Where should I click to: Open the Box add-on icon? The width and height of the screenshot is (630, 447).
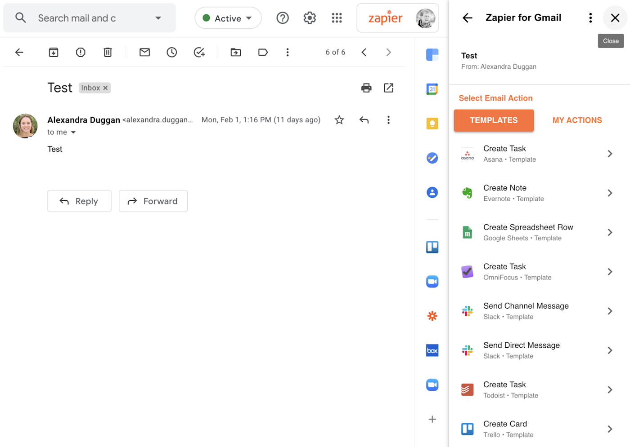point(432,350)
